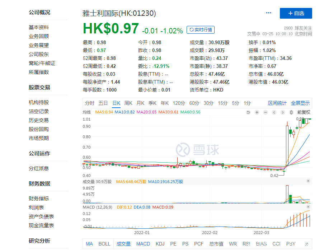Screen dimensions: 324x252
Task: Close the MACD indicator panel
Action: 308,208
